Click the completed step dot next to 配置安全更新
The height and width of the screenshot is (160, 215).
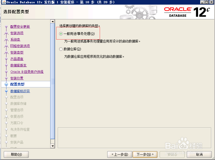tap(6, 27)
